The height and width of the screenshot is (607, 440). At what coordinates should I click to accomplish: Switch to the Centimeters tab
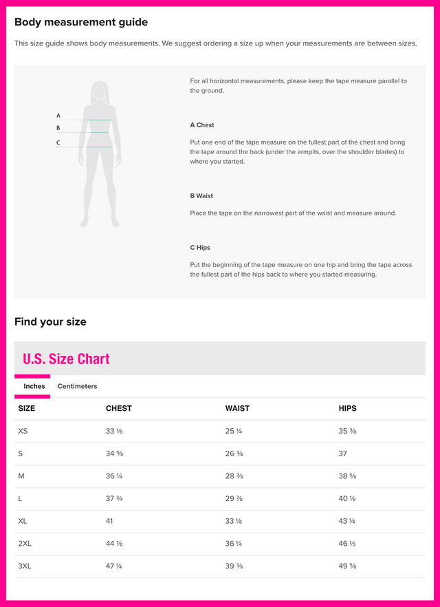click(77, 386)
